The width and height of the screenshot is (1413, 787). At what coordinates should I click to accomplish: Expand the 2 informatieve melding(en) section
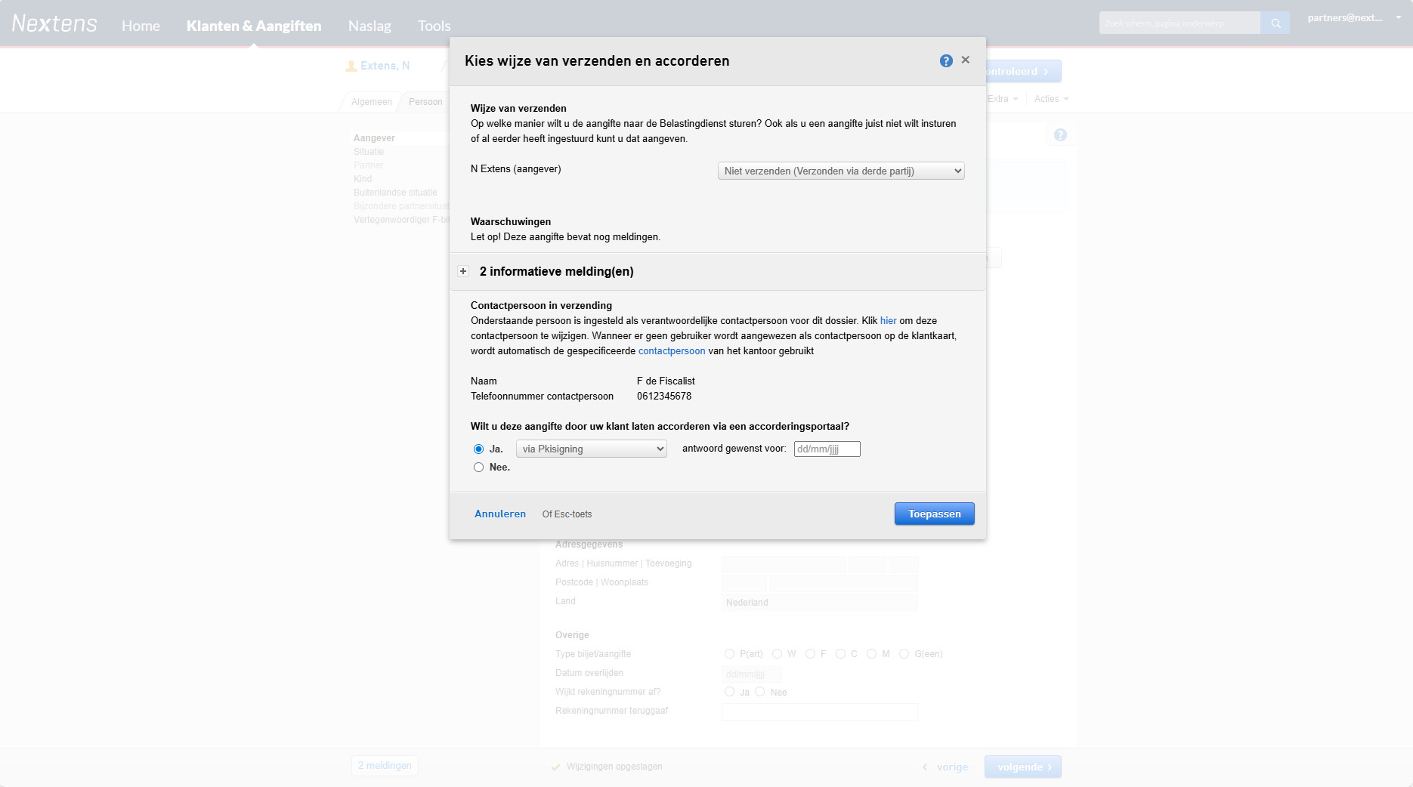coord(463,271)
